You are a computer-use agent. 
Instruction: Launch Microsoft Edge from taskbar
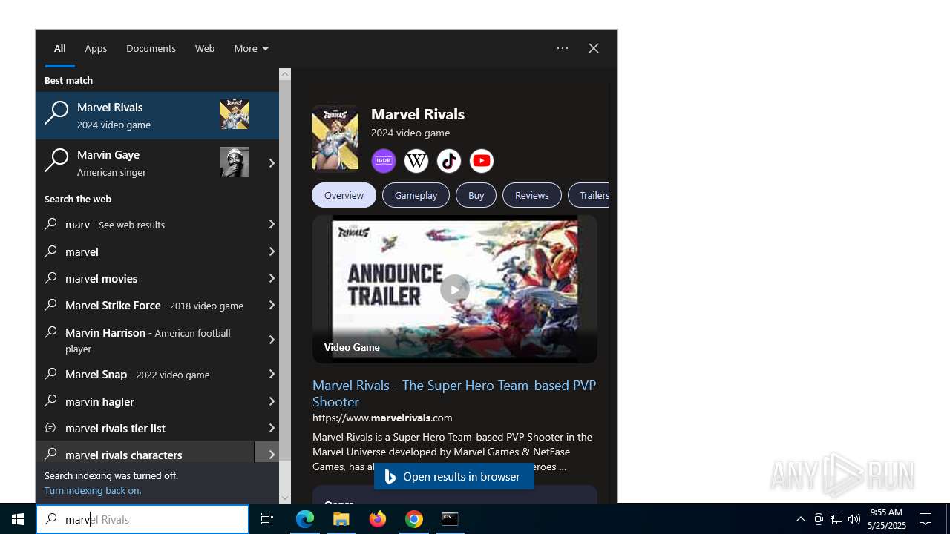(x=305, y=519)
